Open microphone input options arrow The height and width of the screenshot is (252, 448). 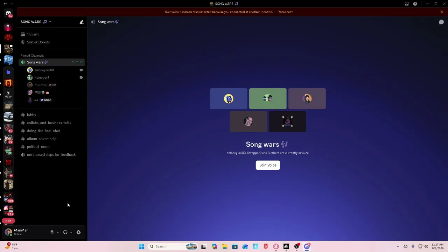click(x=58, y=232)
